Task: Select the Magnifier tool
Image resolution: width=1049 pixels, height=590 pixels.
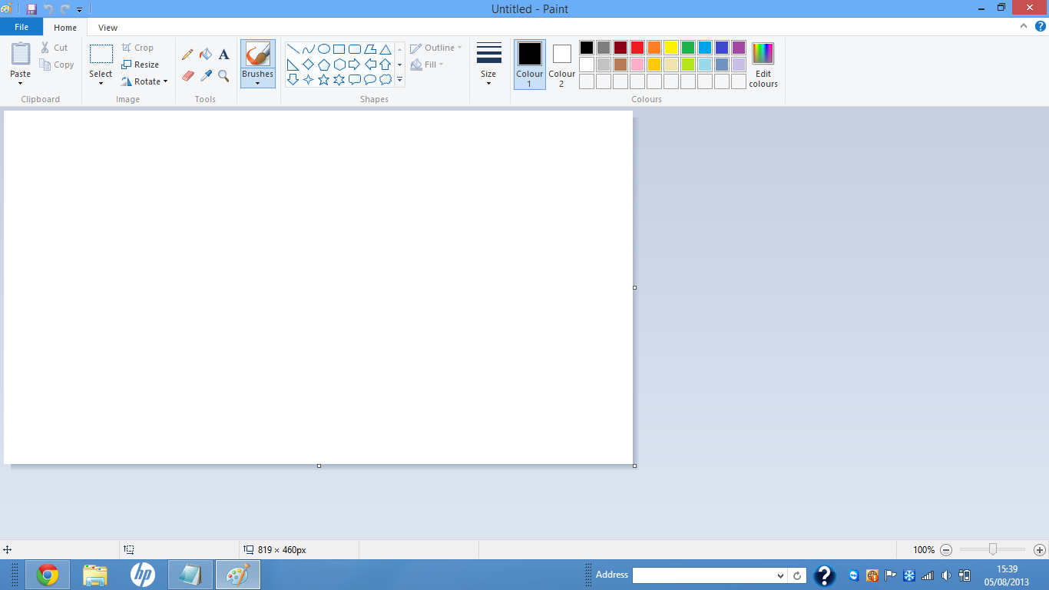Action: coord(223,76)
